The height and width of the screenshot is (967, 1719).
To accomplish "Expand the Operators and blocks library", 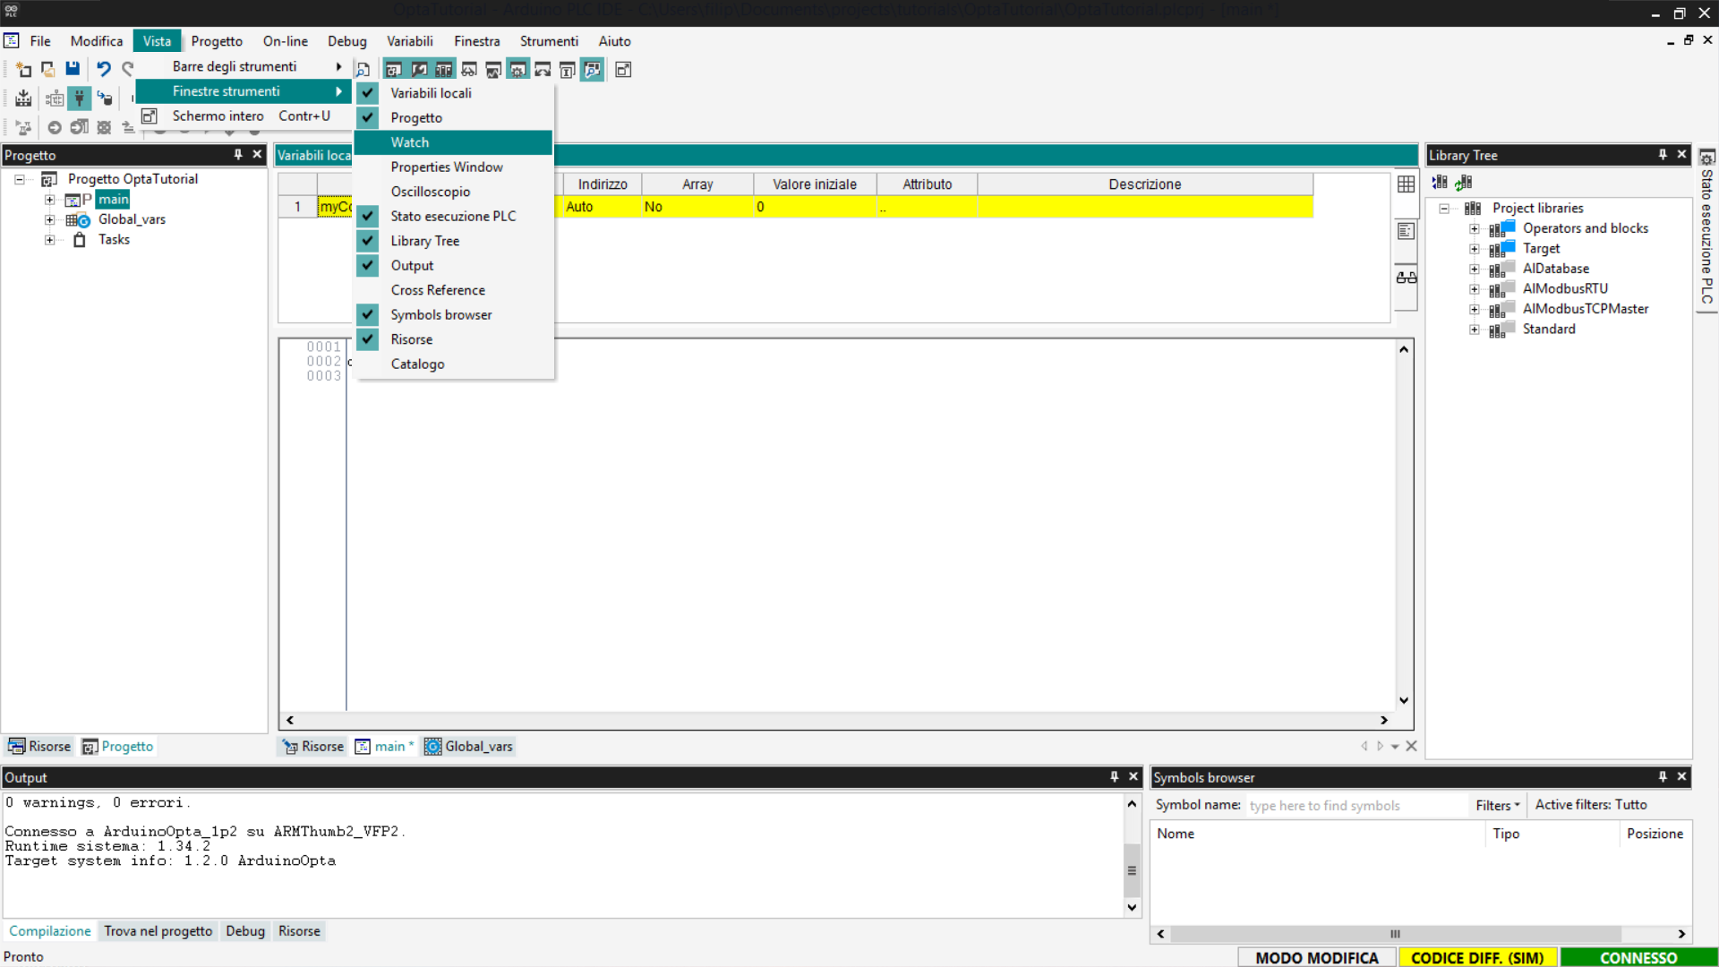I will 1474,228.
